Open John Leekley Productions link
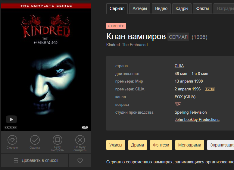Viewport: 234px width, 170px height. pos(197,119)
